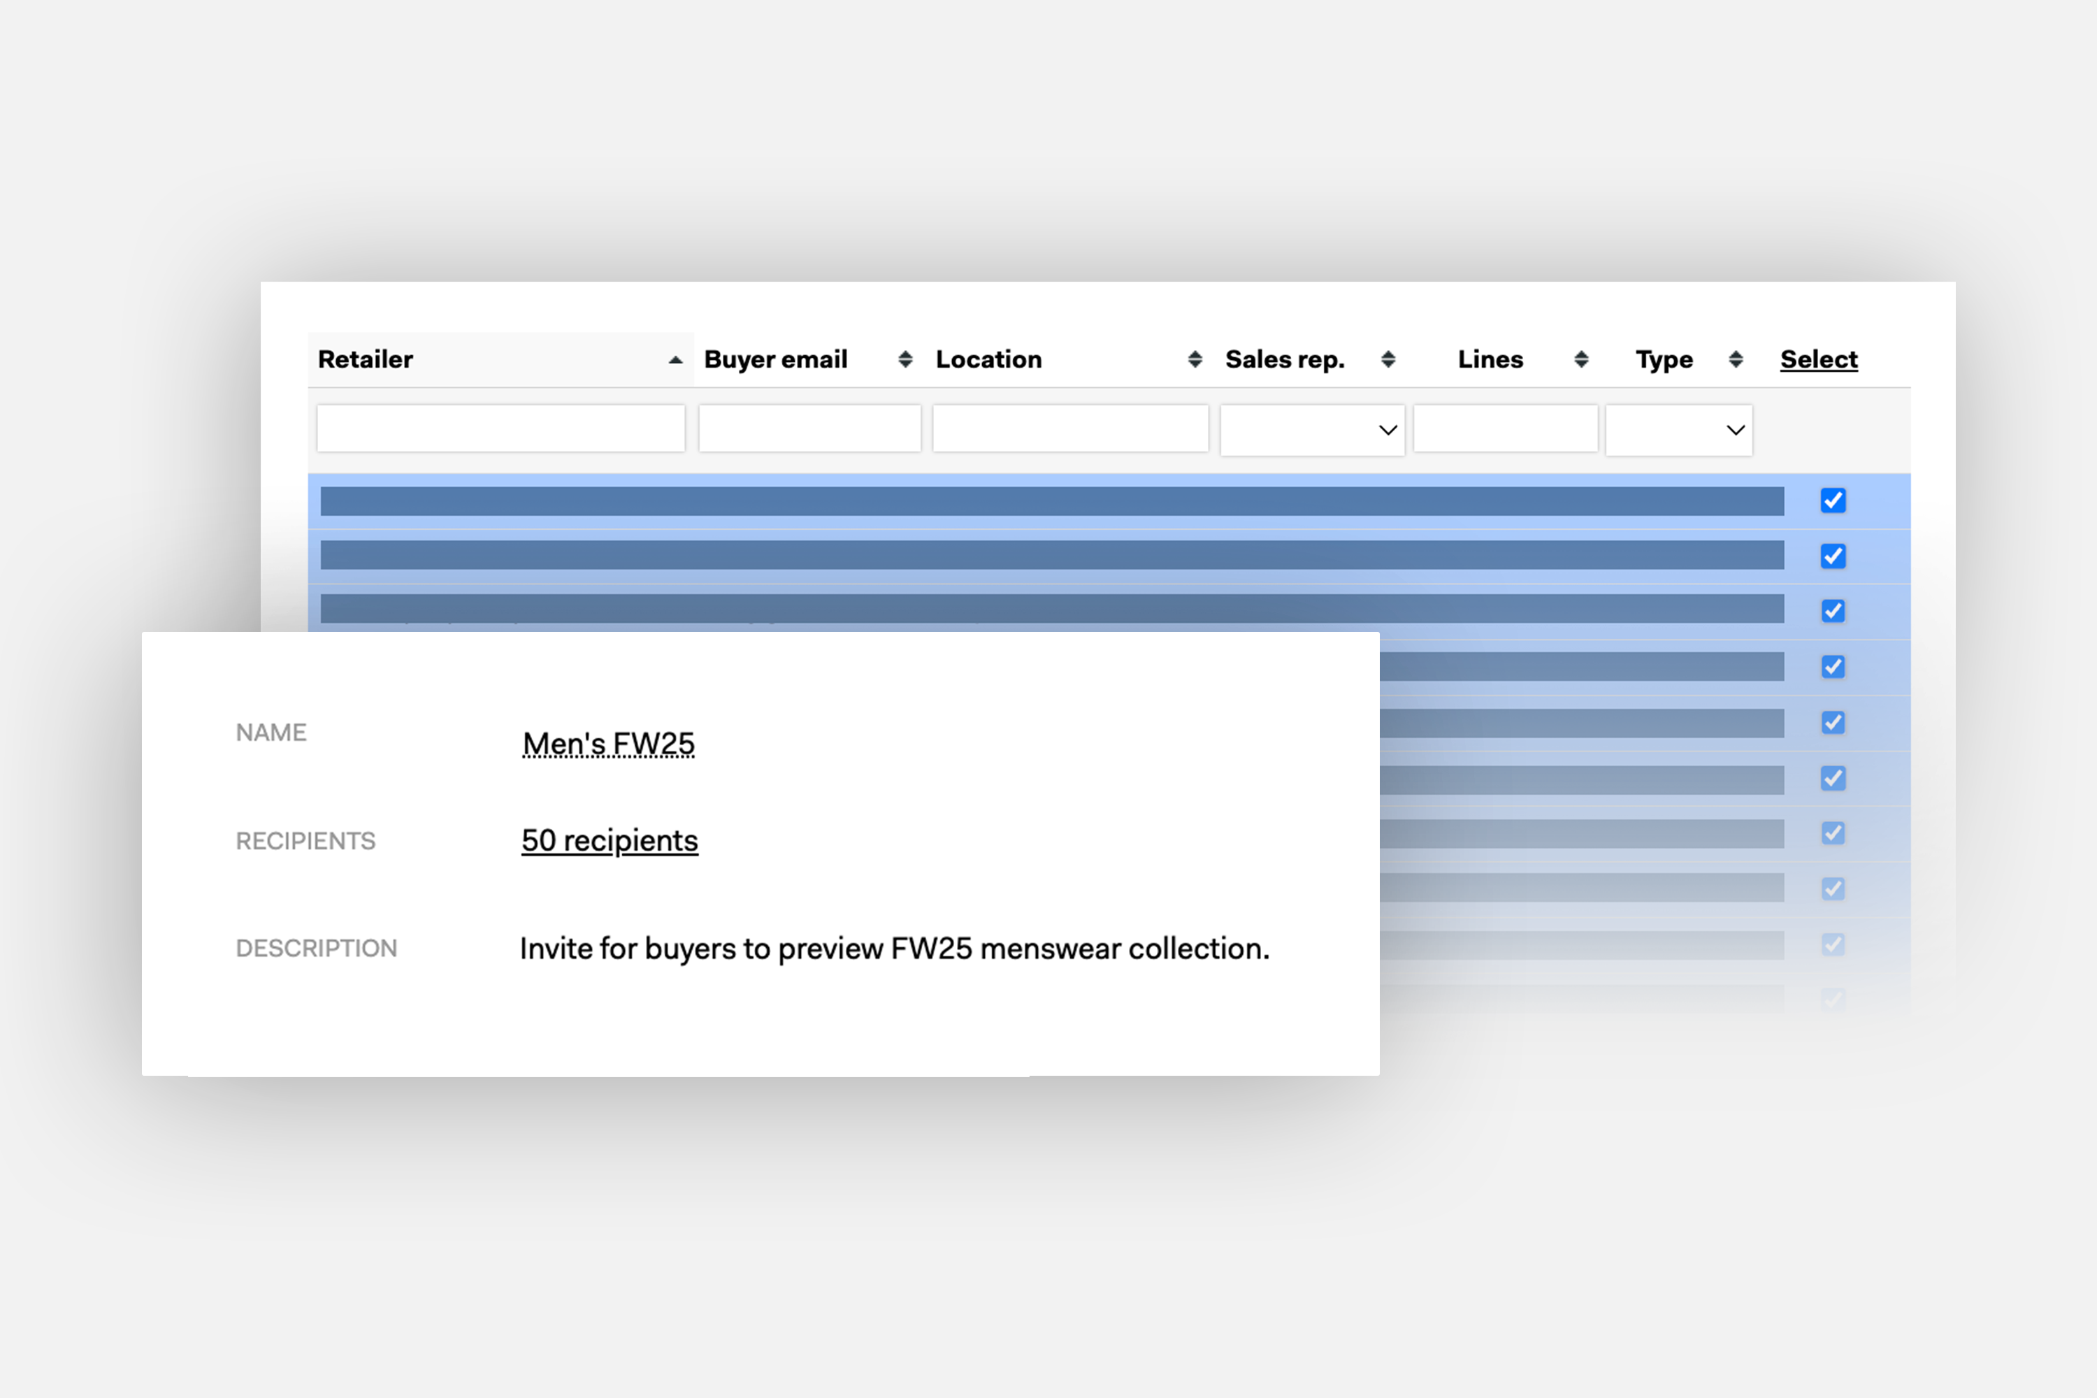Sort by Lines sort arrows
The width and height of the screenshot is (2097, 1398).
click(1580, 359)
